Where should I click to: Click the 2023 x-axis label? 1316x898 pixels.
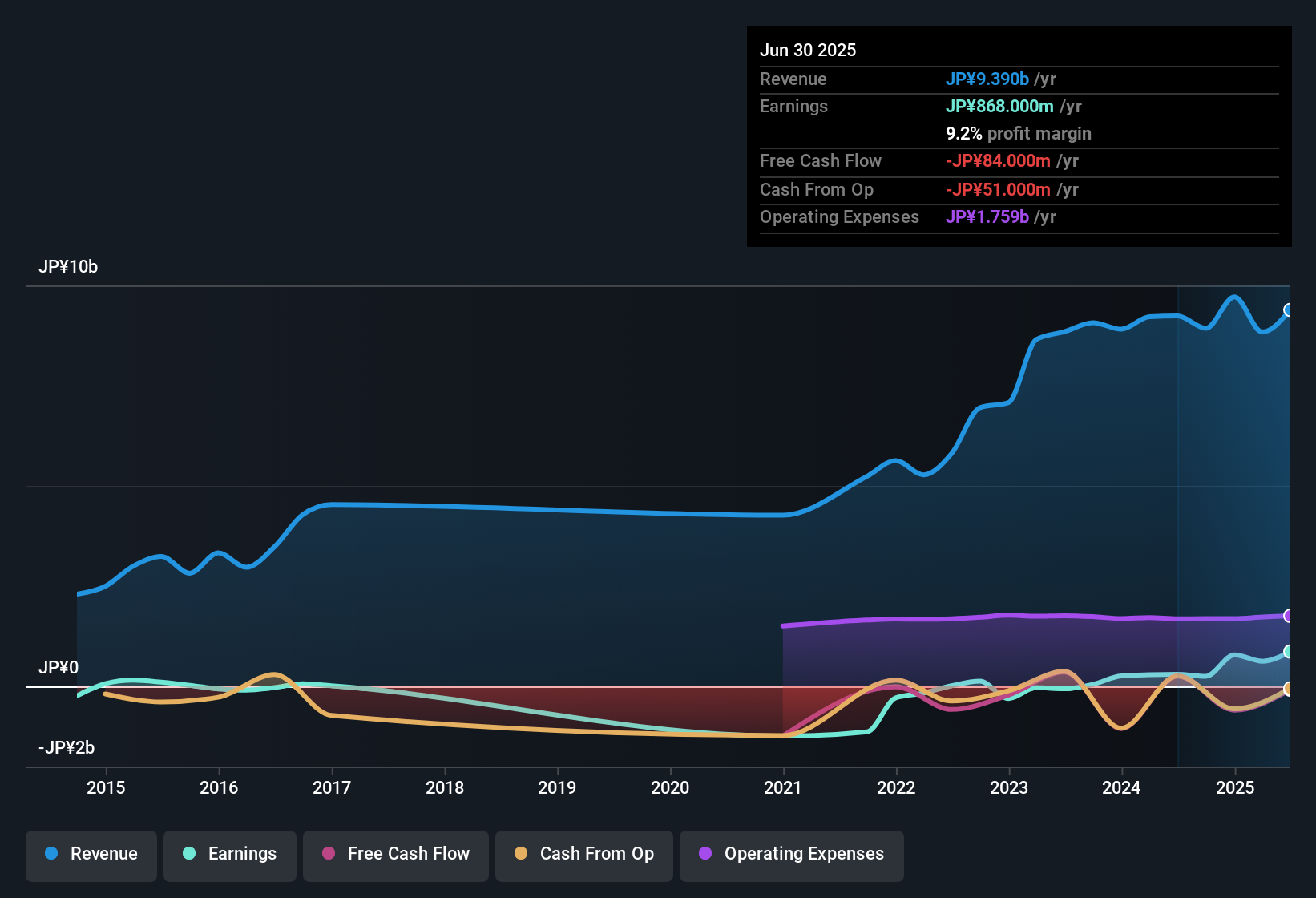click(x=1009, y=787)
